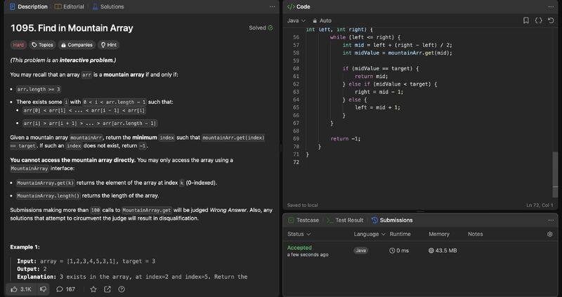Open the 167 comments
The height and width of the screenshot is (297, 562).
point(65,289)
